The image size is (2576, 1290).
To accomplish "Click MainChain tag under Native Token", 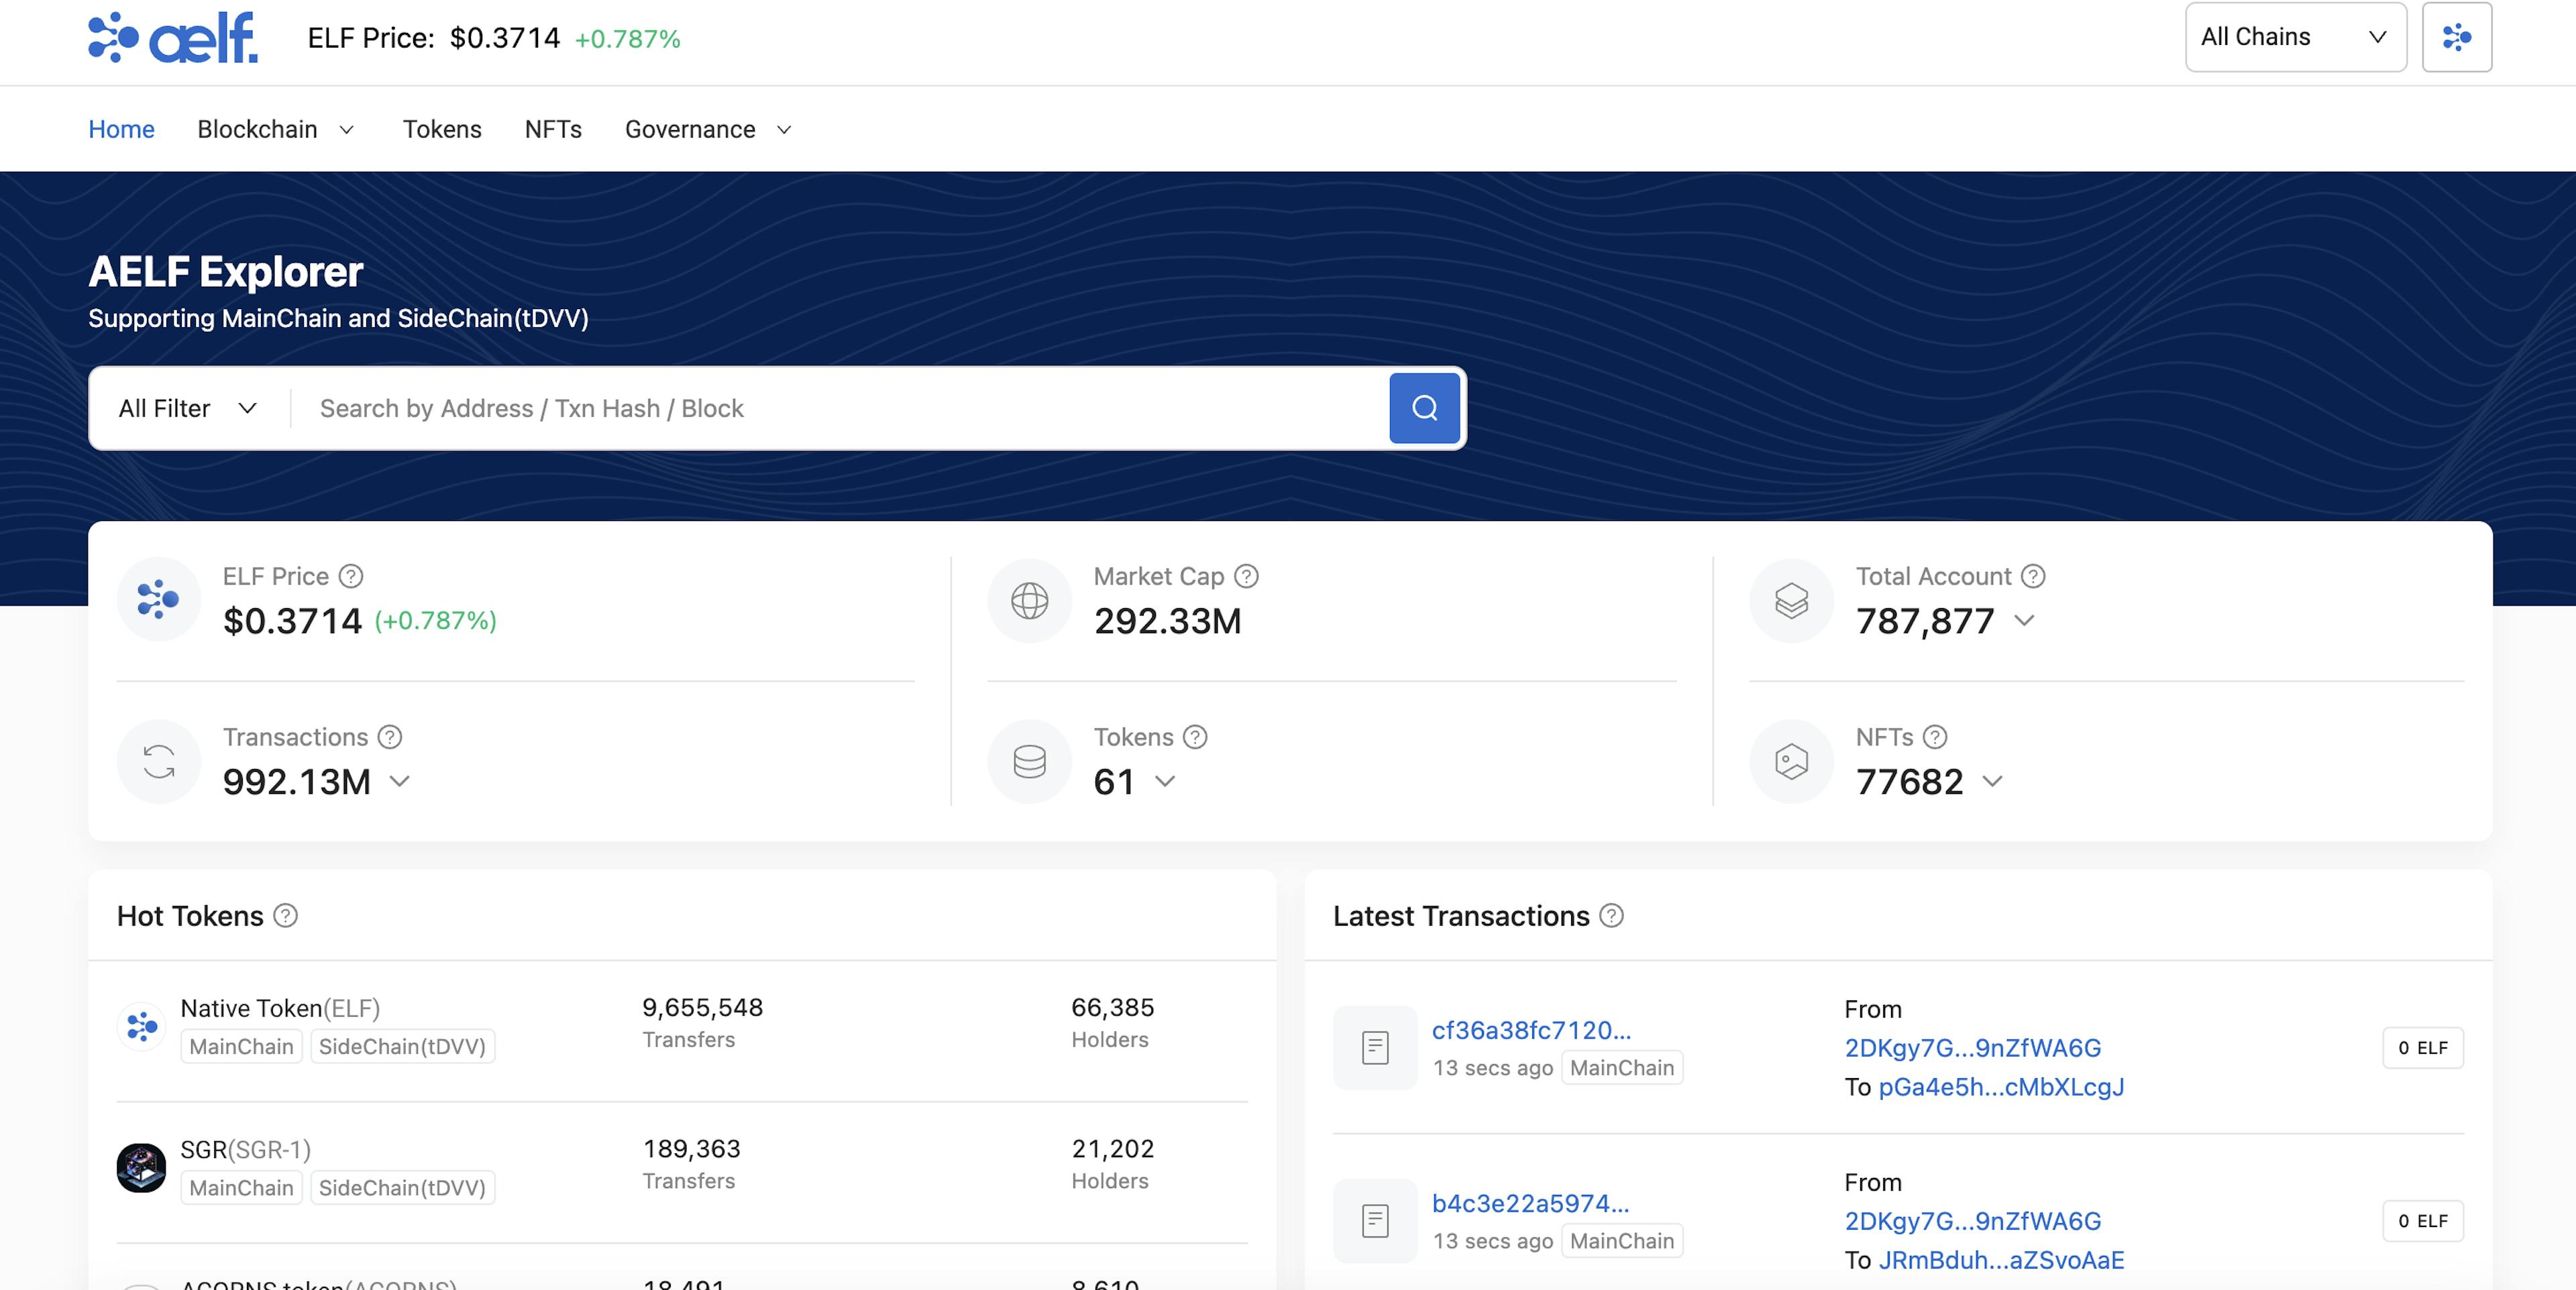I will tap(241, 1046).
